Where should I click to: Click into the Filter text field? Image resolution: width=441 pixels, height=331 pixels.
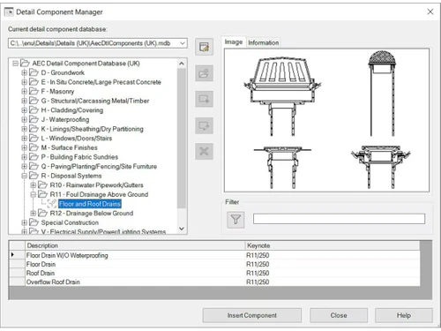click(x=339, y=219)
